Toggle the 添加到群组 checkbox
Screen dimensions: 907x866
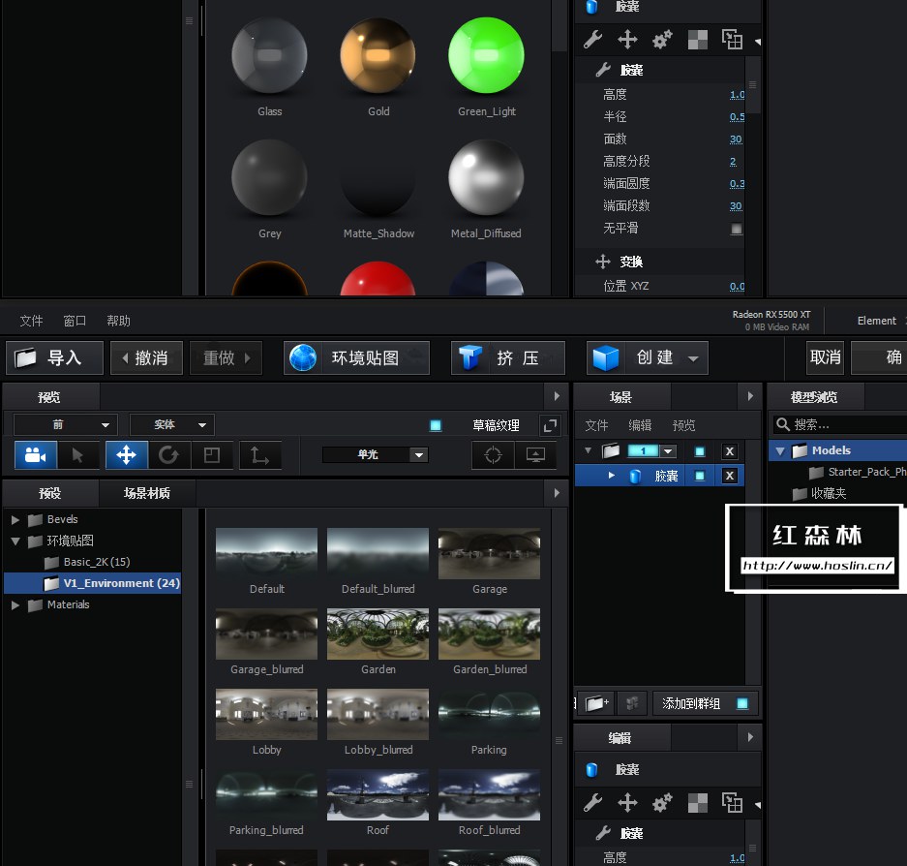coord(741,702)
